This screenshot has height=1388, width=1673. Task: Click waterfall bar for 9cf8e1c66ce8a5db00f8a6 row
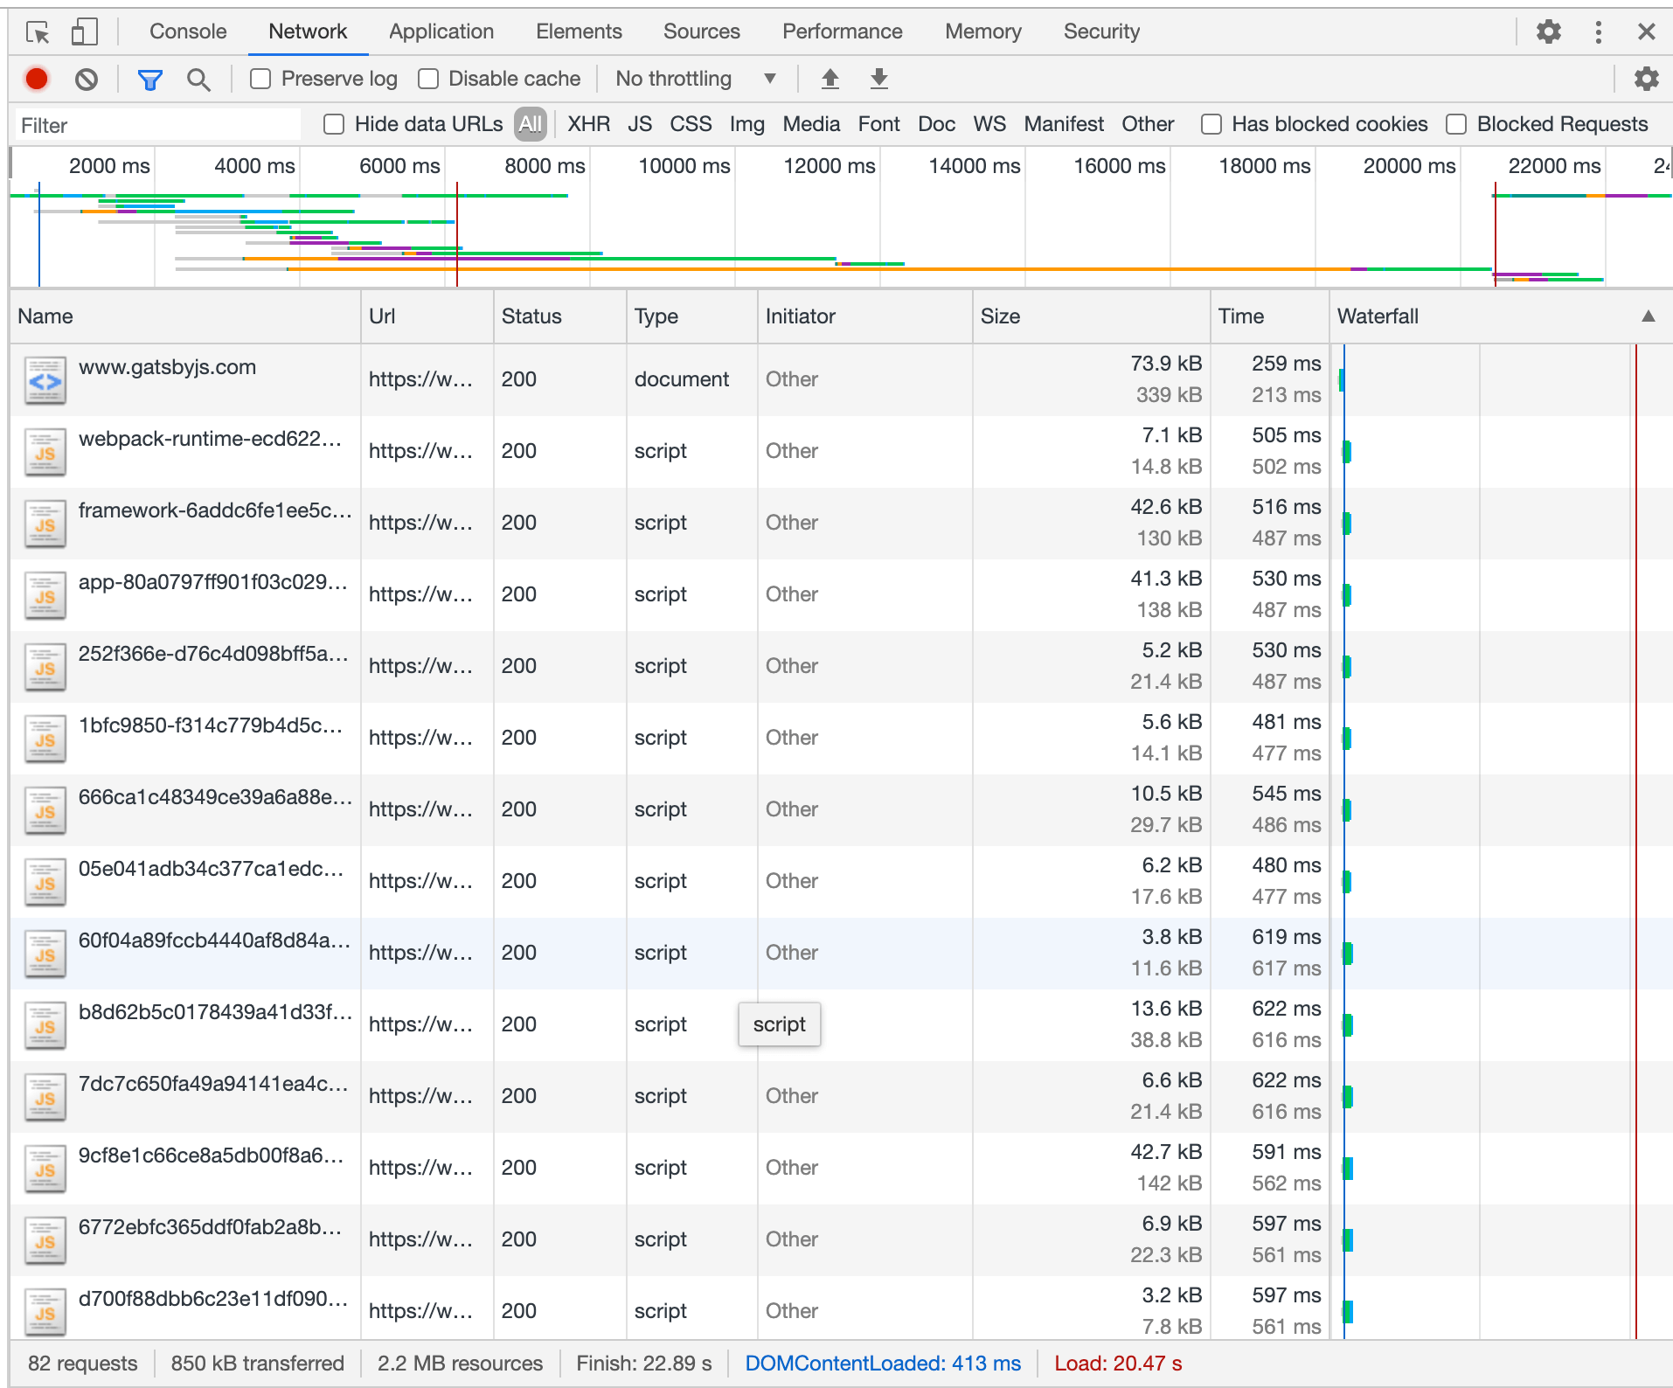tap(1348, 1169)
